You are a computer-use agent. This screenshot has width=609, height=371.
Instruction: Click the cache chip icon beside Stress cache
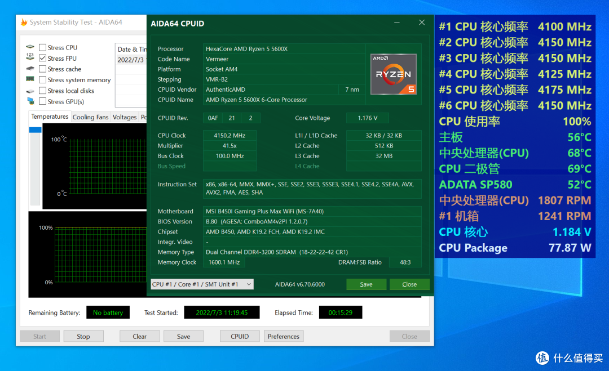point(30,69)
